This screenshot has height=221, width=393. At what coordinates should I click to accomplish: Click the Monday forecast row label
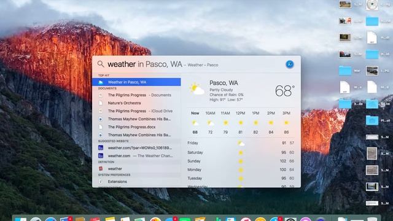[x=194, y=169]
